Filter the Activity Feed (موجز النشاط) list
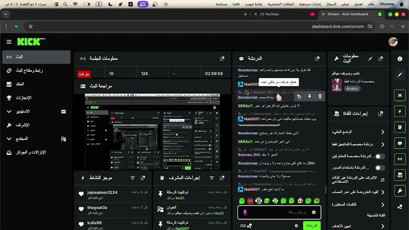The height and width of the screenshot is (230, 409). coord(133,178)
